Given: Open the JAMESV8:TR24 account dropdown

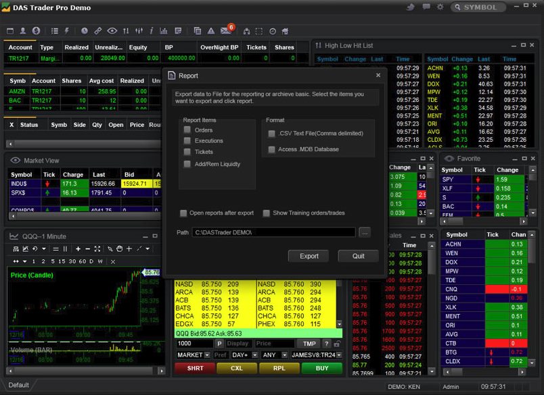Looking at the screenshot, I should point(317,355).
